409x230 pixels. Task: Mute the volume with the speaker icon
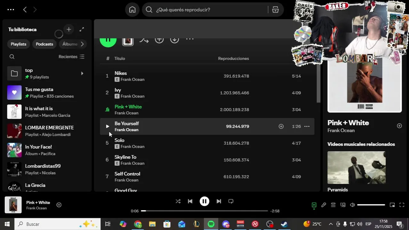pos(352,205)
